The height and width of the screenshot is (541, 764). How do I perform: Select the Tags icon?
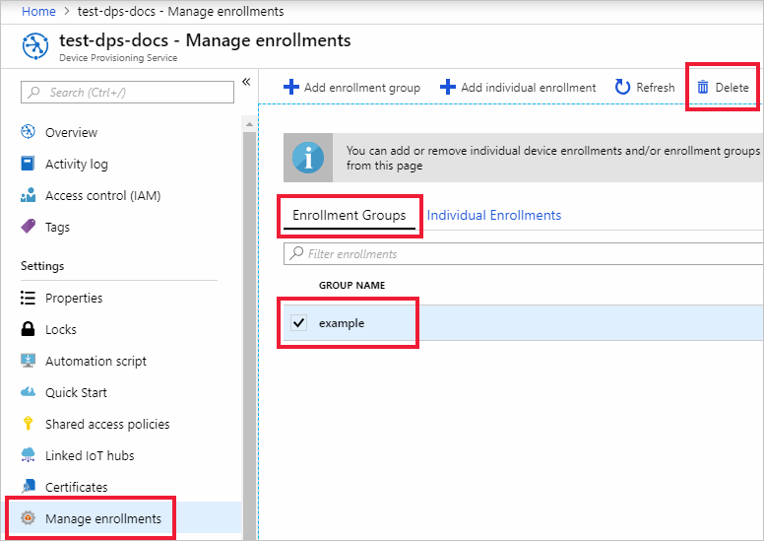(29, 227)
